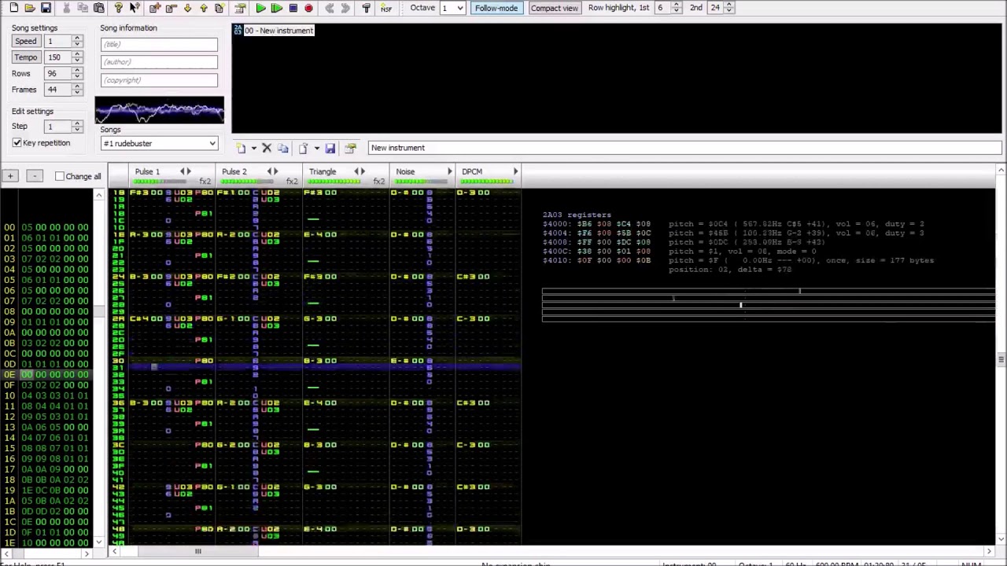Open module properties
Image resolution: width=1007 pixels, height=566 pixels.
tap(240, 8)
